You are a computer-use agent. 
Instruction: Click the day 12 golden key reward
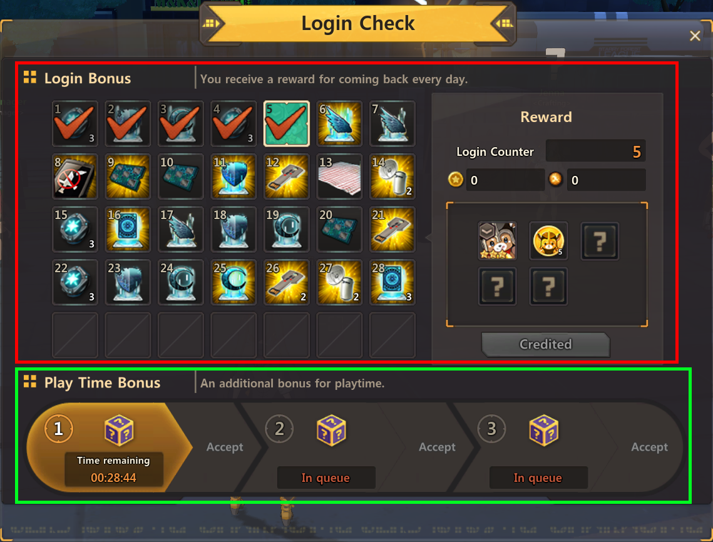[x=287, y=176]
